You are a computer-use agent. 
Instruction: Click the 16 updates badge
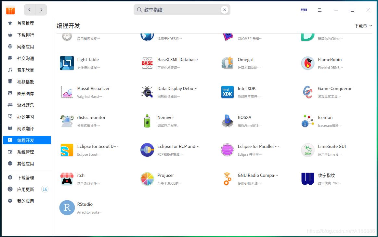[45, 190]
